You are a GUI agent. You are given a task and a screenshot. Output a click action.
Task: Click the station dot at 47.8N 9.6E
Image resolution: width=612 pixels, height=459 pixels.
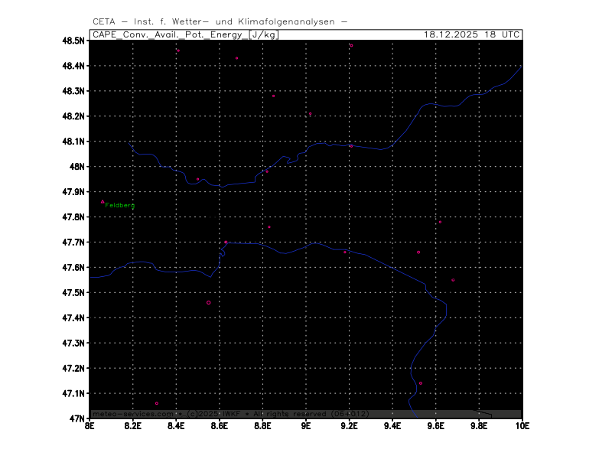click(440, 222)
